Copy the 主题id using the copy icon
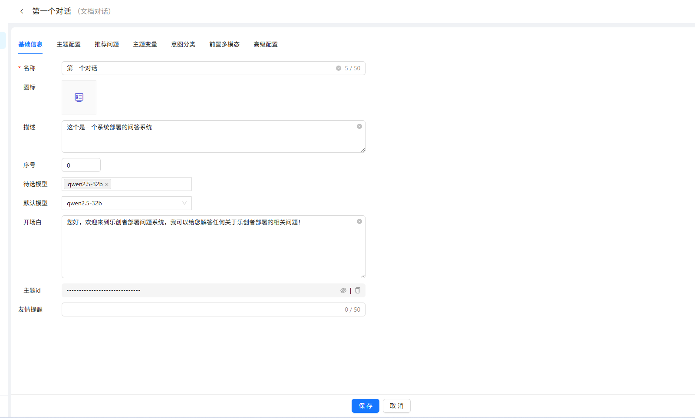Image resolution: width=695 pixels, height=418 pixels. pos(358,290)
